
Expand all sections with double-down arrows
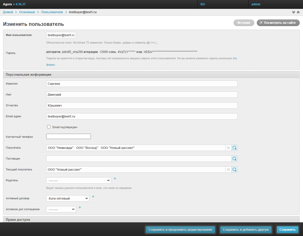(x=294, y=12)
